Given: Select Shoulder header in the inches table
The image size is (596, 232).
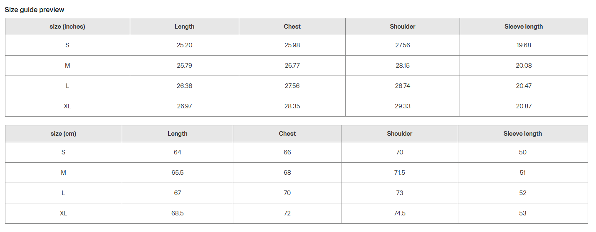Looking at the screenshot, I should tap(403, 27).
